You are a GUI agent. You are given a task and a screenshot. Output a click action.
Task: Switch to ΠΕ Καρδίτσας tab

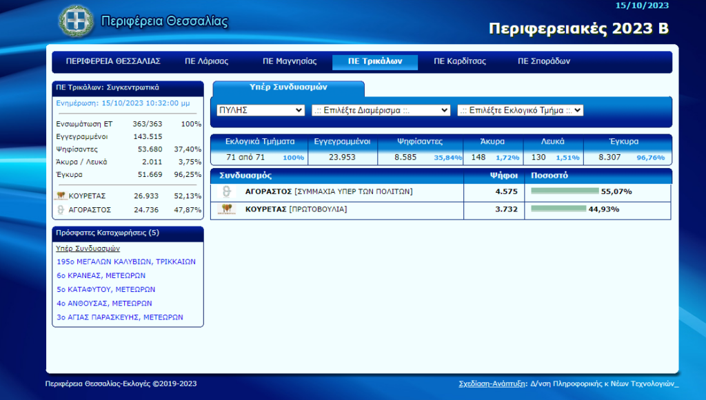pyautogui.click(x=460, y=61)
